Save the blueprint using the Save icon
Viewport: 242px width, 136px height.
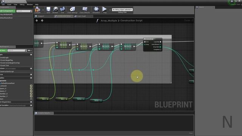click(x=48, y=9)
